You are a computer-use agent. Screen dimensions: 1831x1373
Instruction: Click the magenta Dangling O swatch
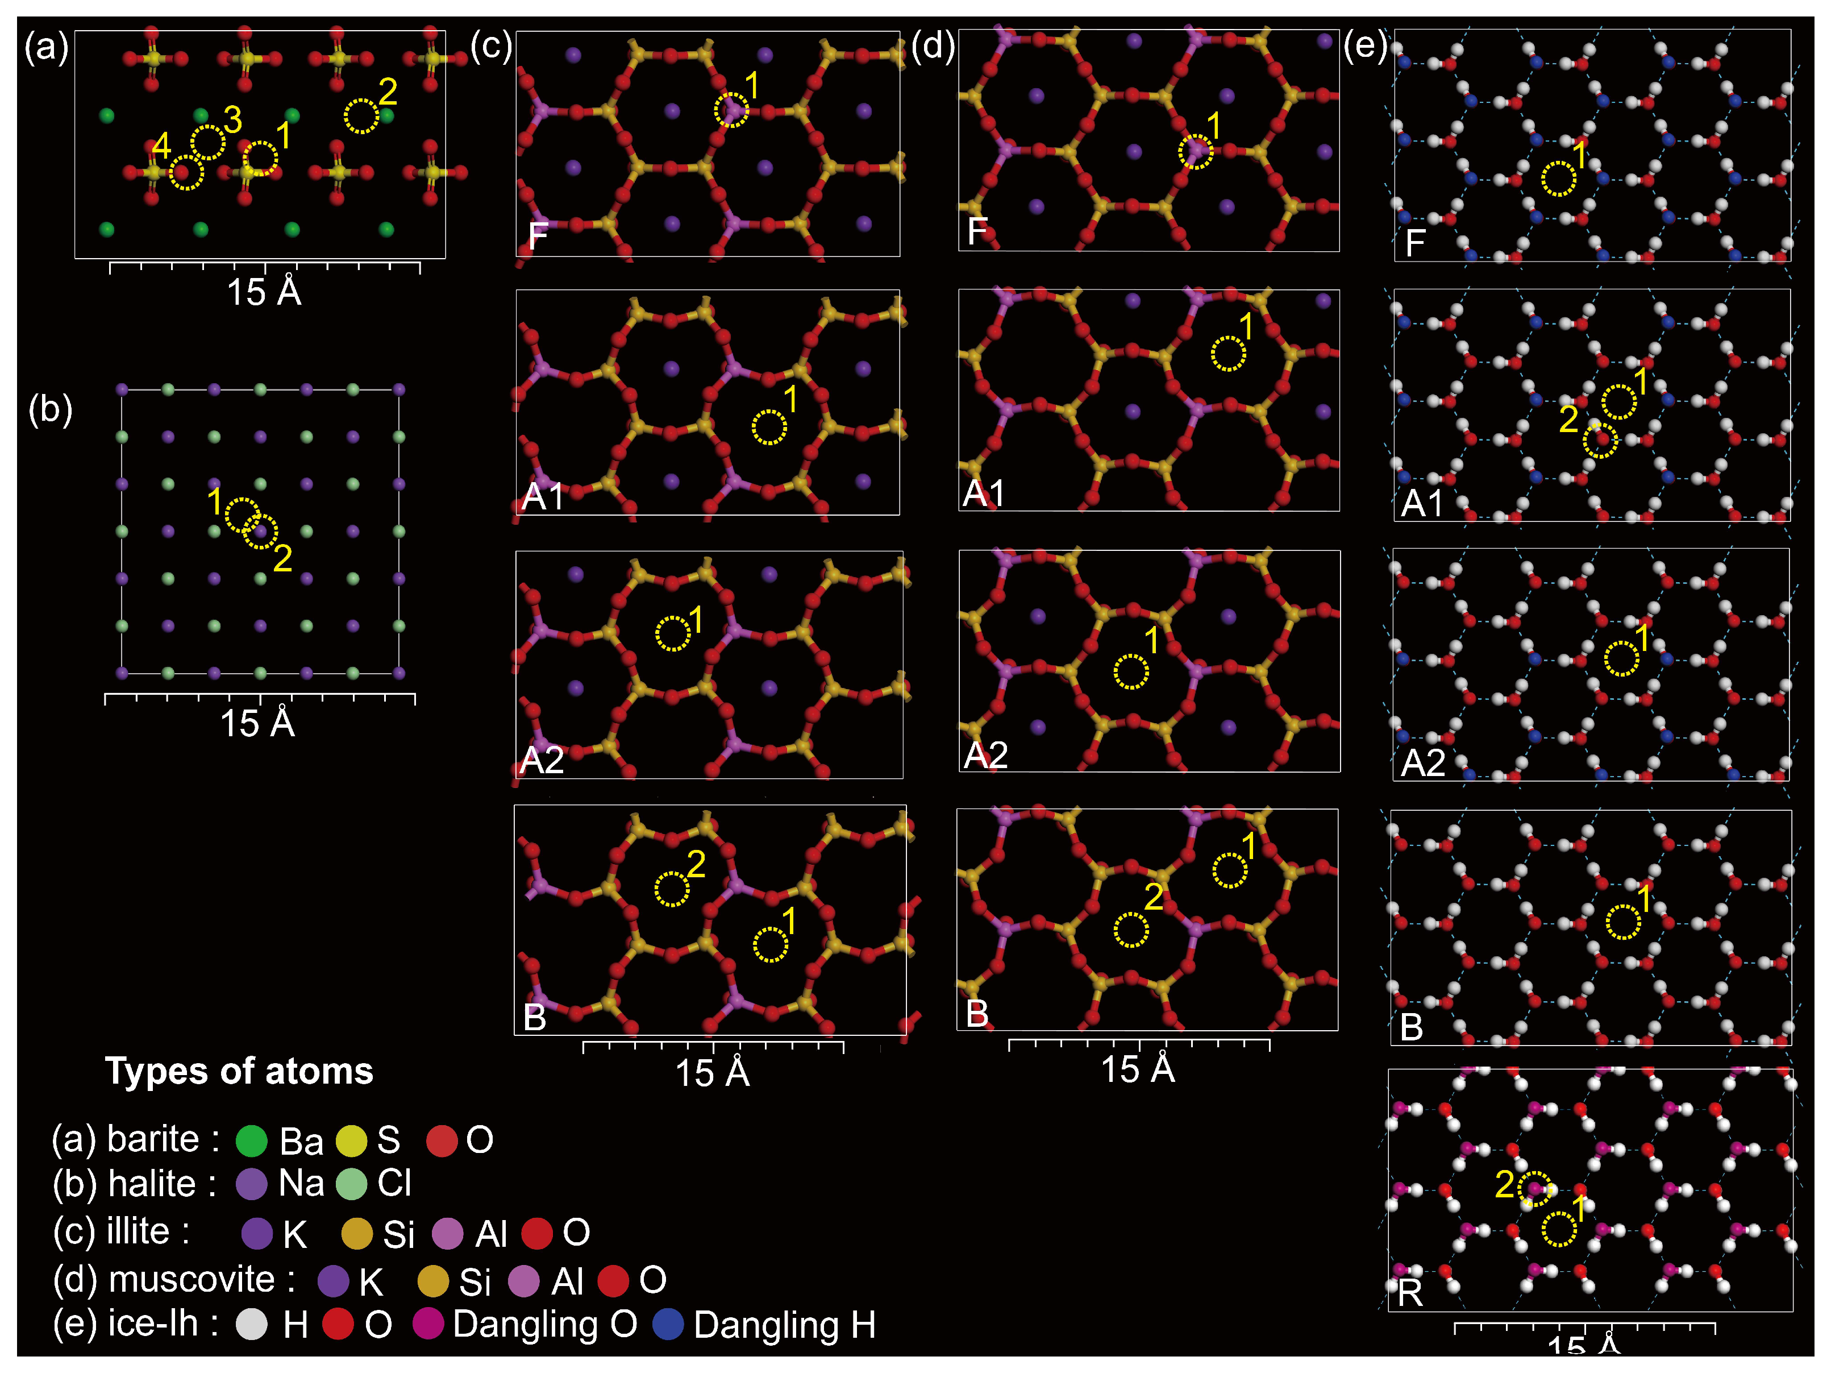429,1324
